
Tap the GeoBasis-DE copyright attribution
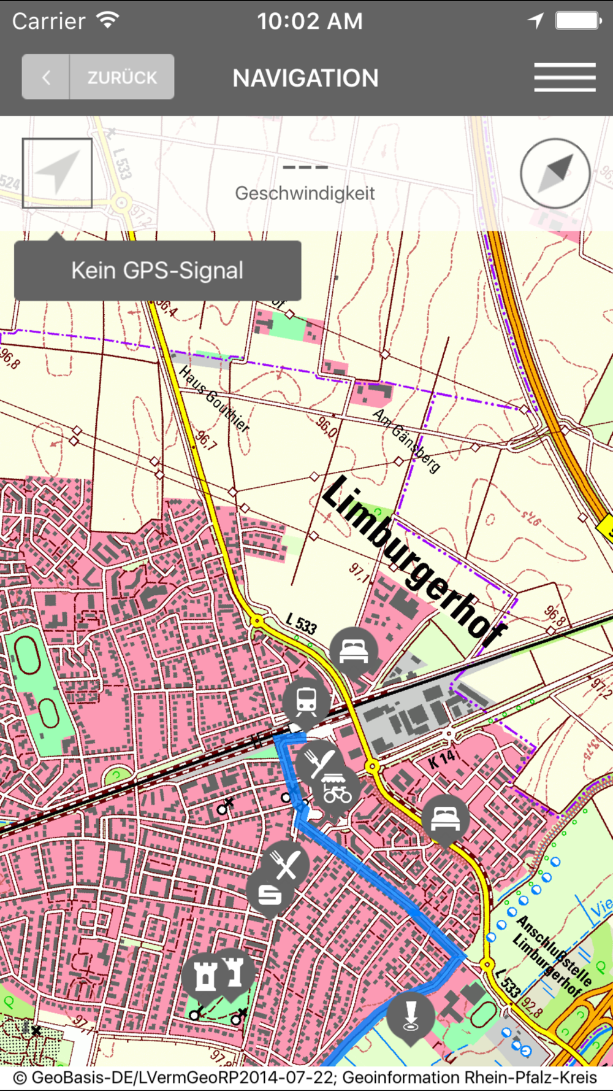[x=305, y=1078]
